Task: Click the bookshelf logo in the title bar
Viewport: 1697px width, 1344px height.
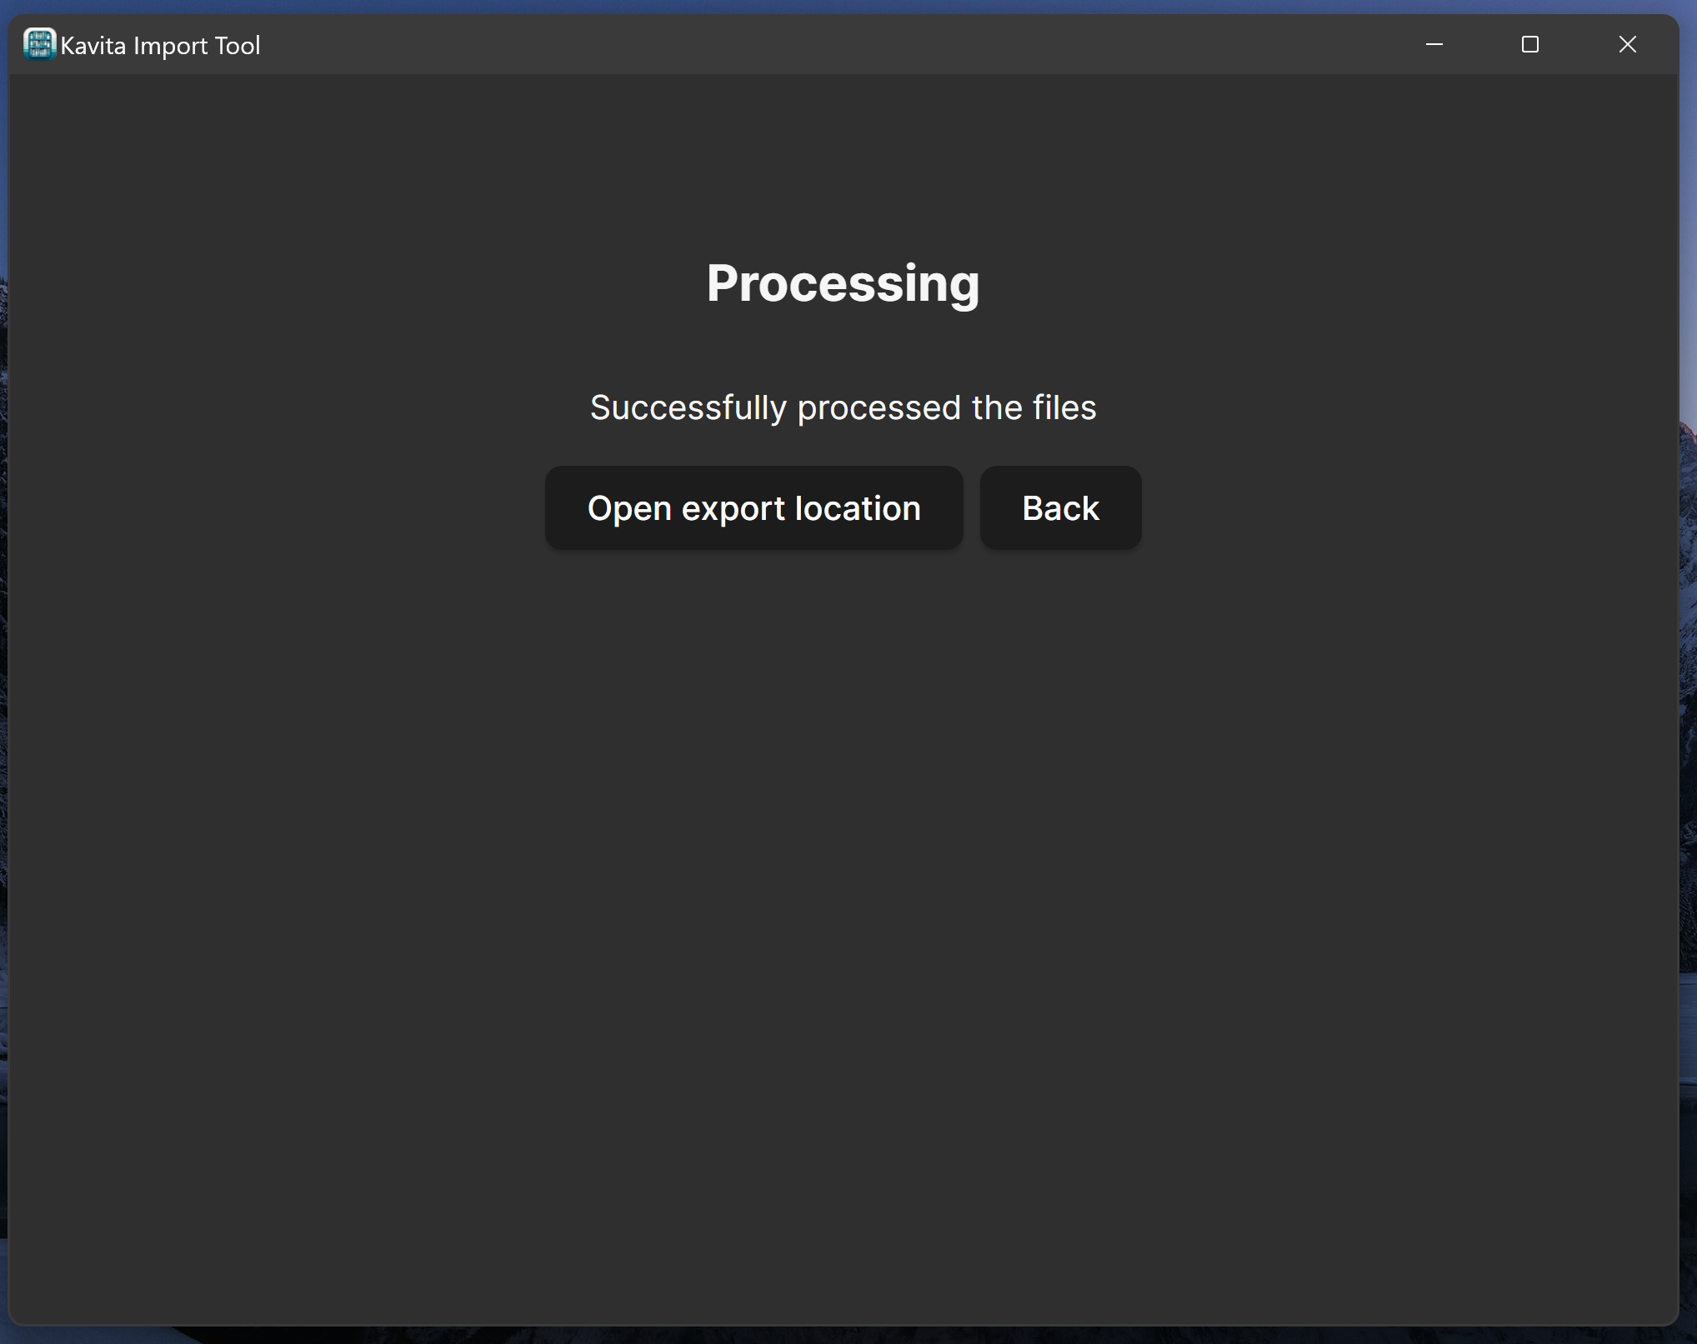Action: 38,44
